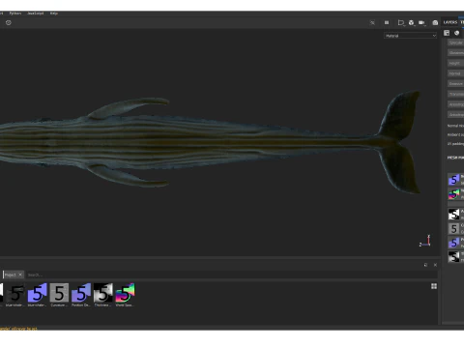The height and width of the screenshot is (348, 464).
Task: Open the Help menu
Action: 54,14
